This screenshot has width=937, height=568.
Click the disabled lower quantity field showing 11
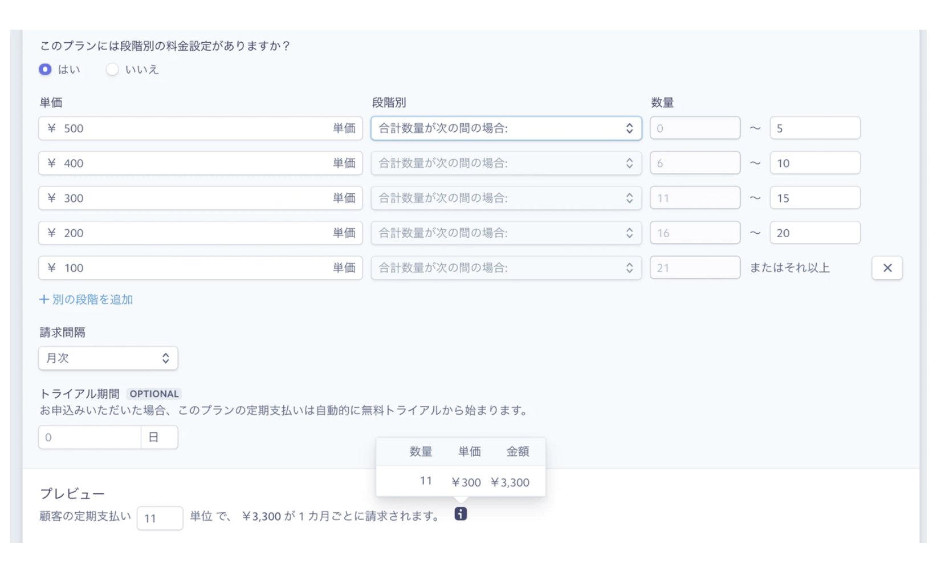point(695,198)
